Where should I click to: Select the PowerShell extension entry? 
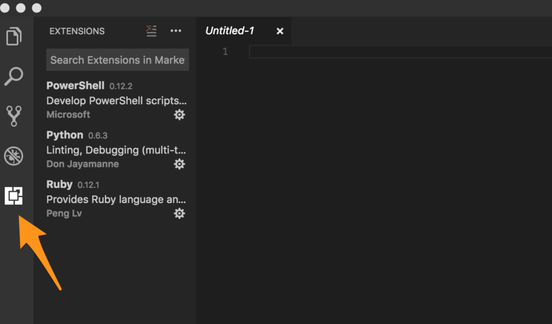pos(108,100)
